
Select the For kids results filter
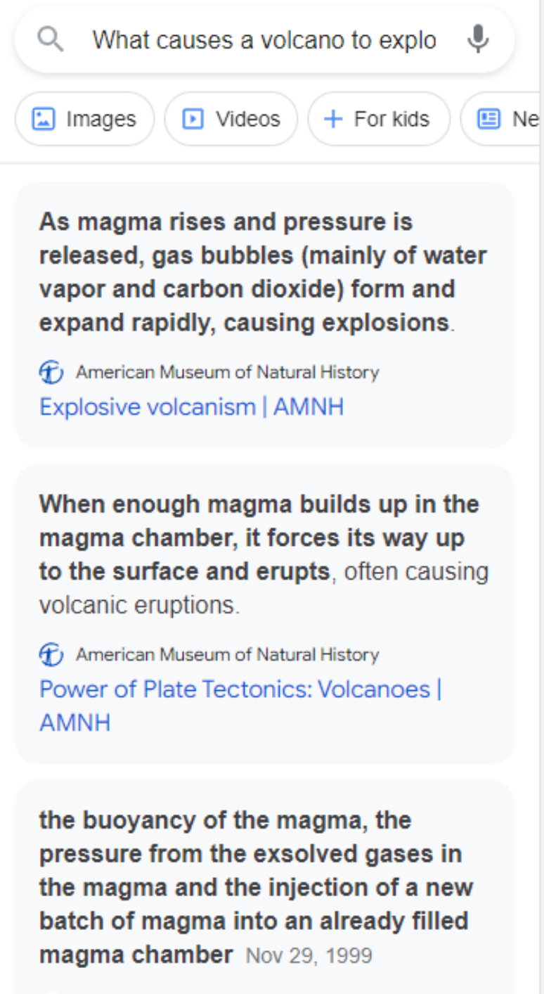379,119
